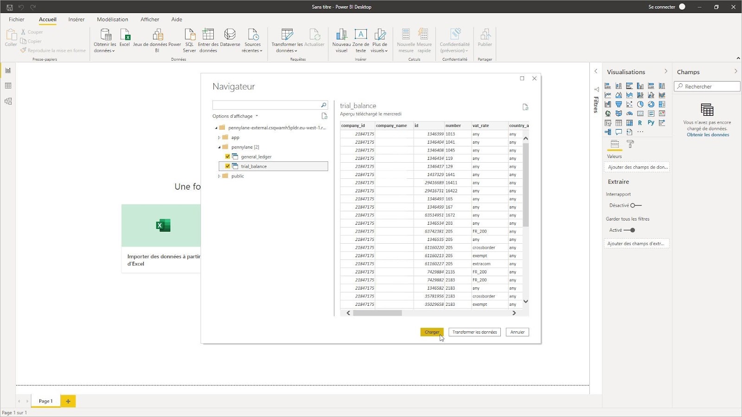Switch to the Insérer ribbon tab

(77, 19)
